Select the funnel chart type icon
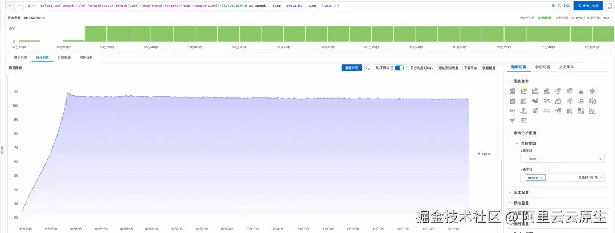Viewport: 615px width, 233px height. [x=512, y=120]
